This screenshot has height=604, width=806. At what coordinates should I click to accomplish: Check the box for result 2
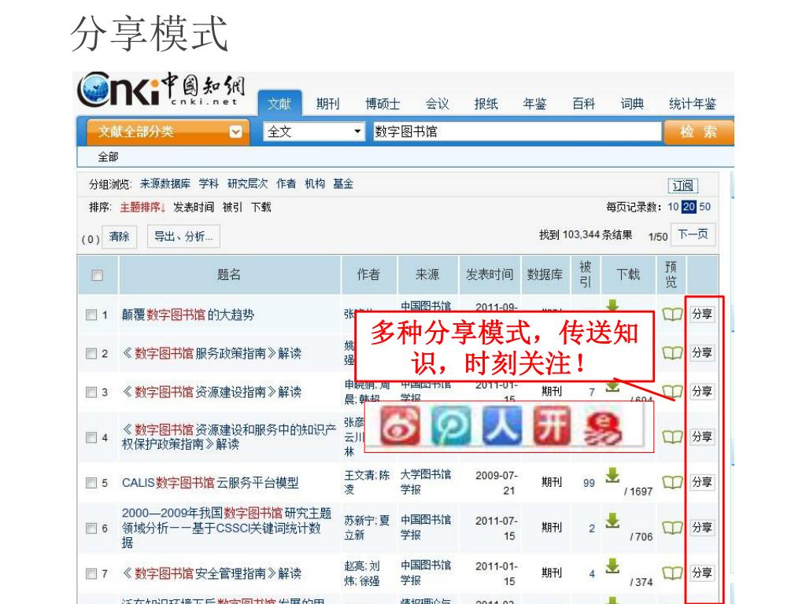[x=91, y=353]
